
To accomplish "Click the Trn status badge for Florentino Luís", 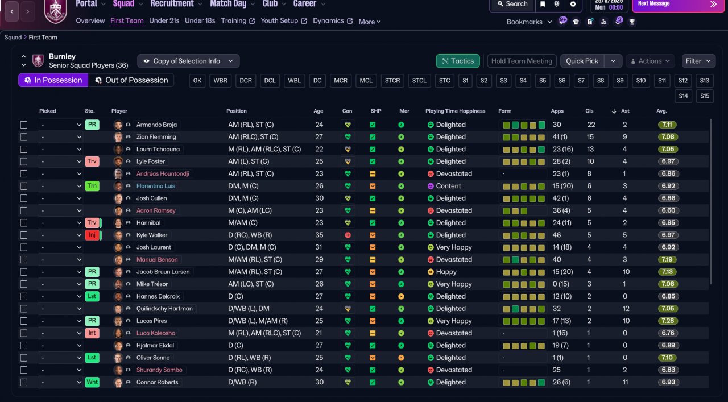I will click(92, 186).
